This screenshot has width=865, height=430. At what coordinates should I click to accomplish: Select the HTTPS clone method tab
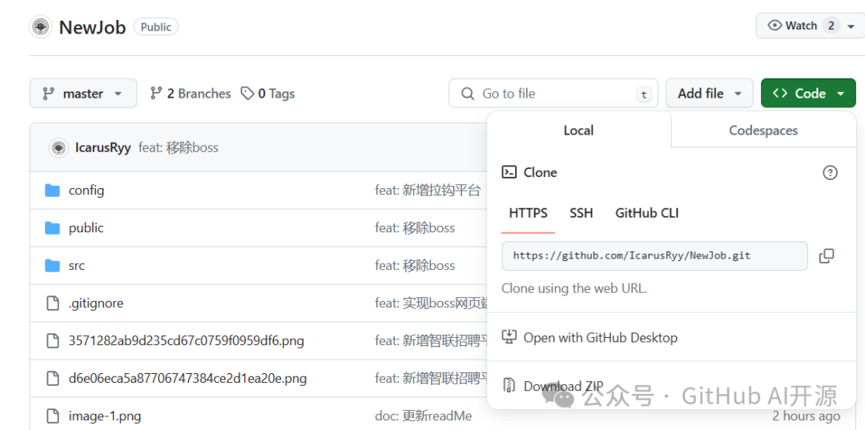[528, 213]
